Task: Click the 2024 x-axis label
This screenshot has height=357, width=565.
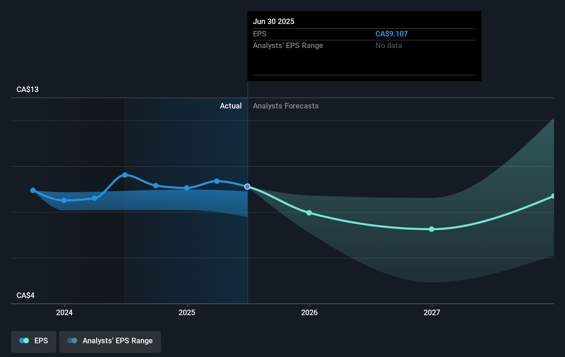Action: pyautogui.click(x=64, y=312)
